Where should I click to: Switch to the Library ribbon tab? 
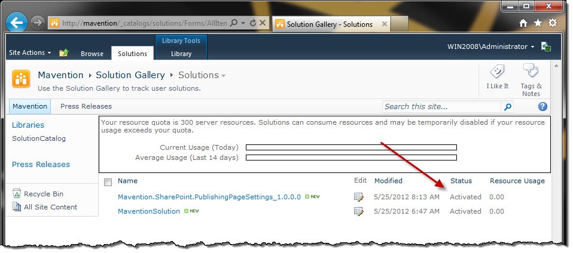(x=181, y=54)
